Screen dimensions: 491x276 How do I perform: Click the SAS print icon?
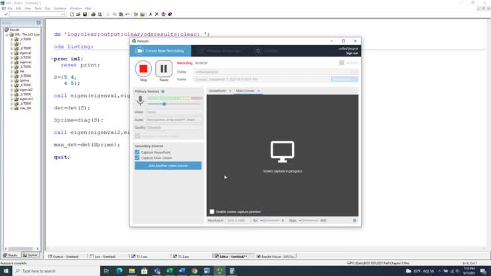point(92,14)
